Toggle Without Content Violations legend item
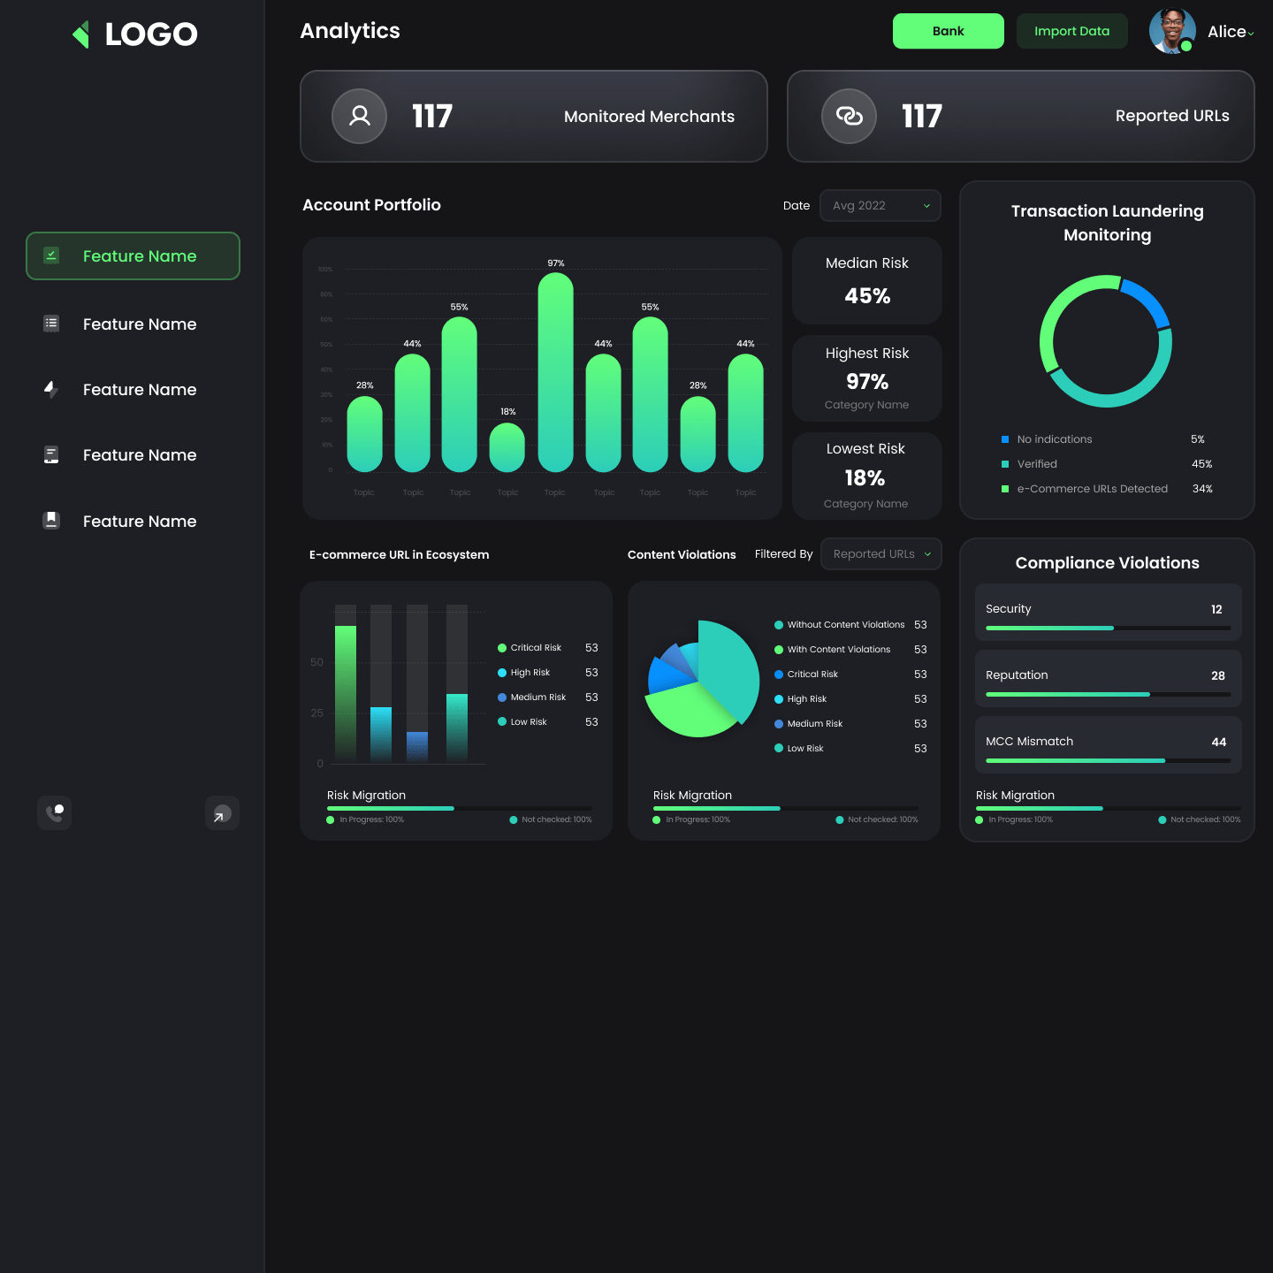Viewport: 1273px width, 1273px height. (x=845, y=625)
